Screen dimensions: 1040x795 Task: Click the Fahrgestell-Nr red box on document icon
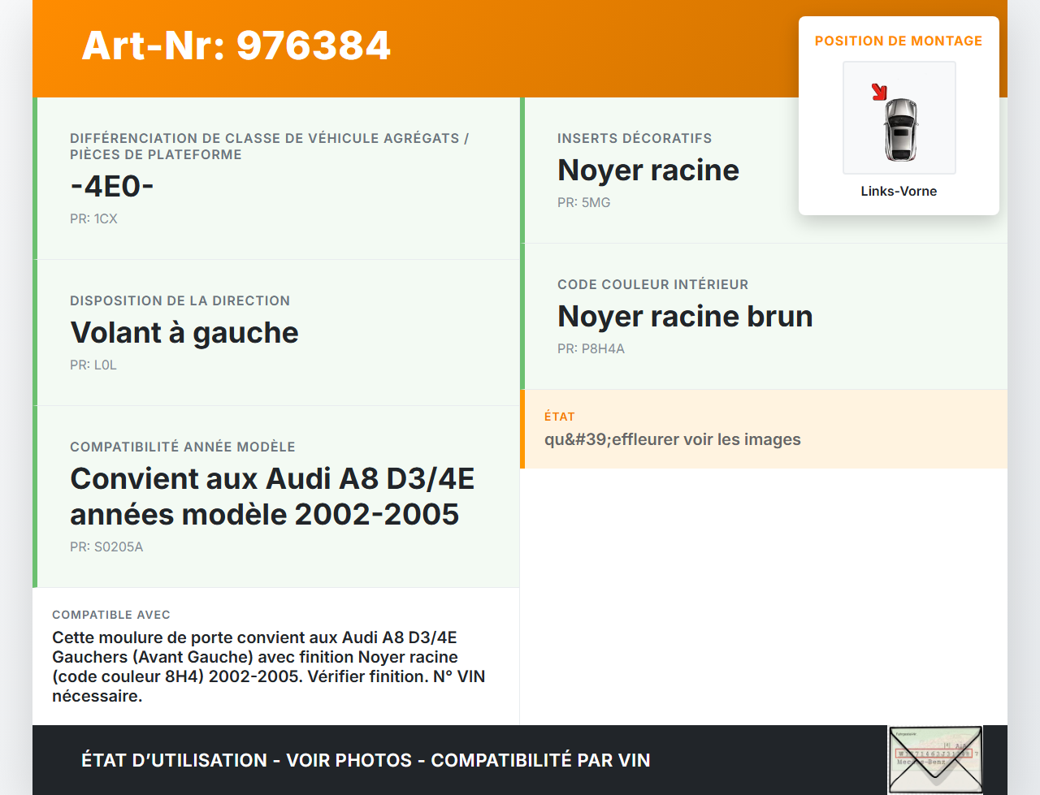point(934,754)
